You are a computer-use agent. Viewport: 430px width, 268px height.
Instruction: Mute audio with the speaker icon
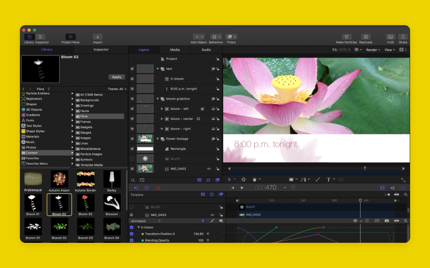pyautogui.click(x=136, y=188)
